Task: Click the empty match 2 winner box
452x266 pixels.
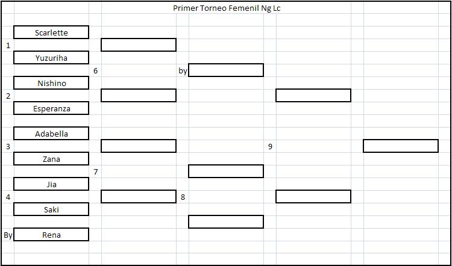Action: (139, 96)
